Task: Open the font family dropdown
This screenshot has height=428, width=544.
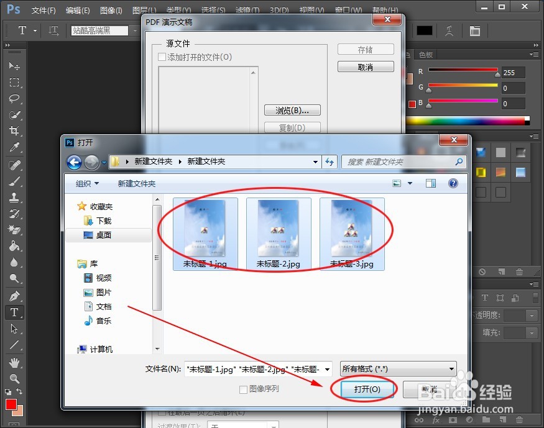Action: (135, 31)
